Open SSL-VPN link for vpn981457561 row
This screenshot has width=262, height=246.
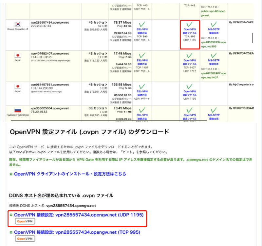142,93
